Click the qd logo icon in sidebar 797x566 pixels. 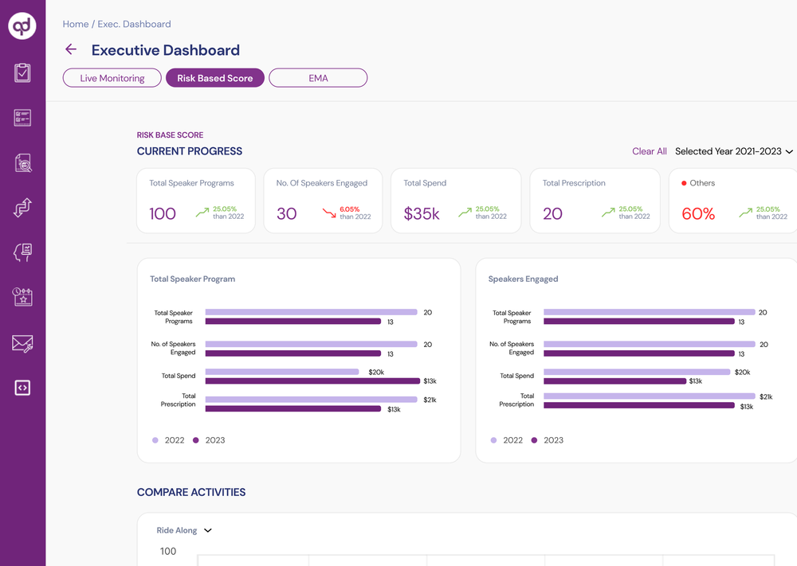22,25
